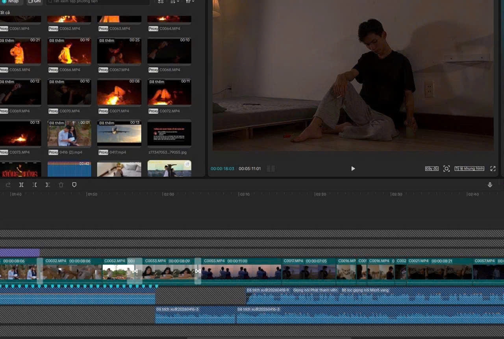Click the total duration 00:05:11:01
The height and width of the screenshot is (339, 504).
250,169
